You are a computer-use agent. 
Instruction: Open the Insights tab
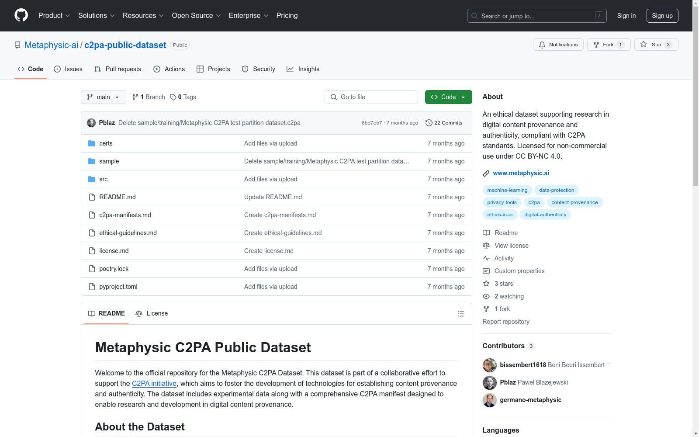(x=303, y=69)
